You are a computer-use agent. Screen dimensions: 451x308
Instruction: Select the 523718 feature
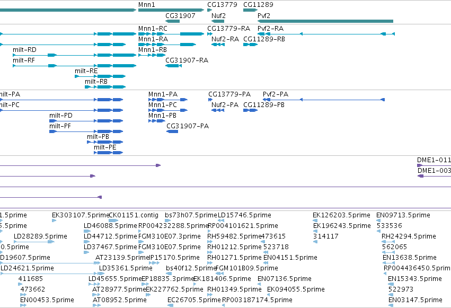[x=266, y=252]
